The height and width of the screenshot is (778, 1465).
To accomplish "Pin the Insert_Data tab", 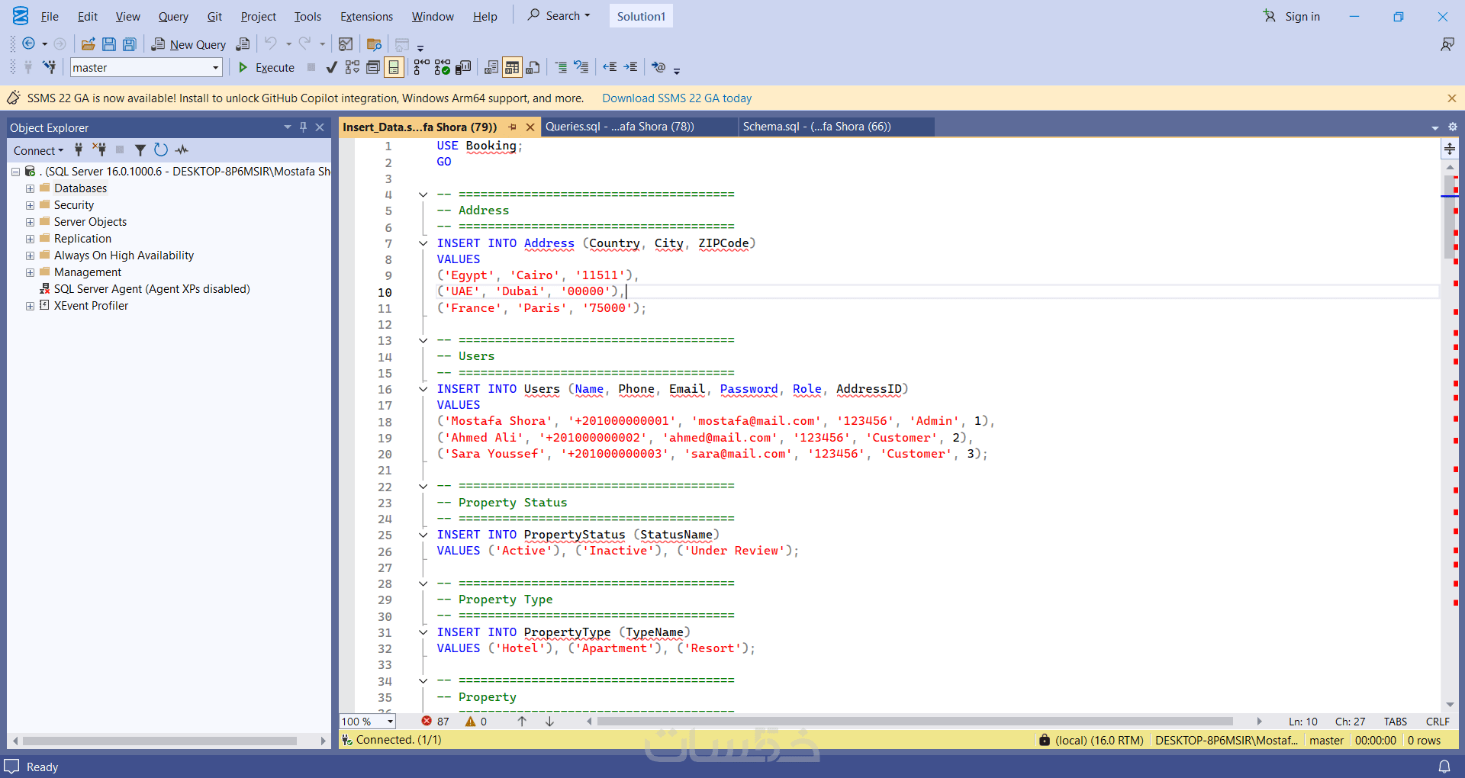I will coord(513,127).
